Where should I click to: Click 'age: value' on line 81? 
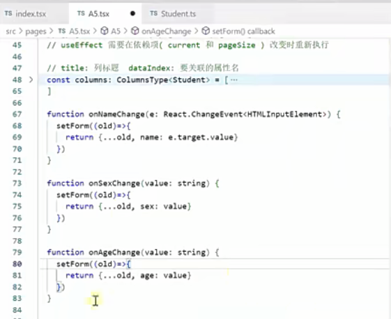(x=163, y=276)
